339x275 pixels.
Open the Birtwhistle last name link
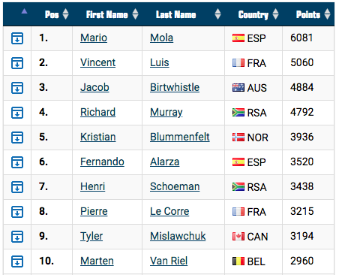(x=175, y=87)
